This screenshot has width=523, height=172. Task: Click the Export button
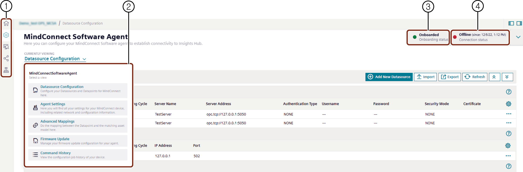(x=450, y=77)
